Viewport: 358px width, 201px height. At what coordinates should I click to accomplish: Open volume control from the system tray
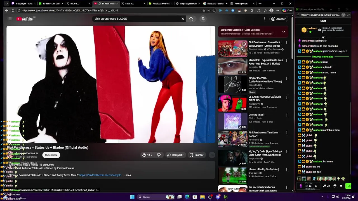pyautogui.click(x=337, y=197)
